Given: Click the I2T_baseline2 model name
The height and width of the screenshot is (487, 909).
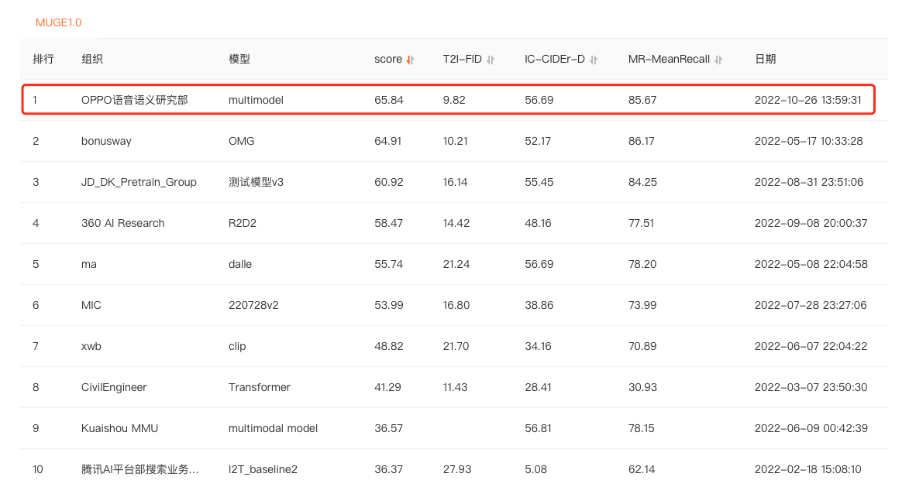Looking at the screenshot, I should pyautogui.click(x=263, y=469).
